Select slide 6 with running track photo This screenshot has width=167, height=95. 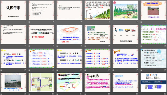coord(154,10)
